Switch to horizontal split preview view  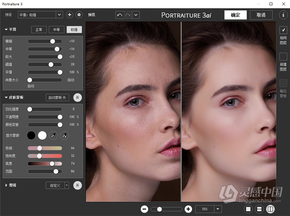(x=259, y=209)
